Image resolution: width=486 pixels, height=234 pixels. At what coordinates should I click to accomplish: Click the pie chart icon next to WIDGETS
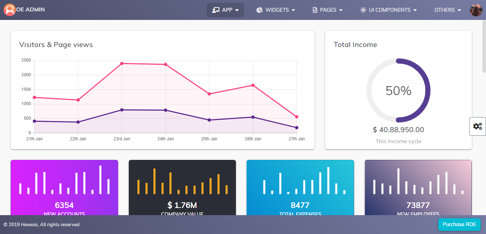click(x=260, y=10)
